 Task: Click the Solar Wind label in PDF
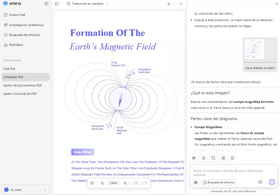(82, 152)
